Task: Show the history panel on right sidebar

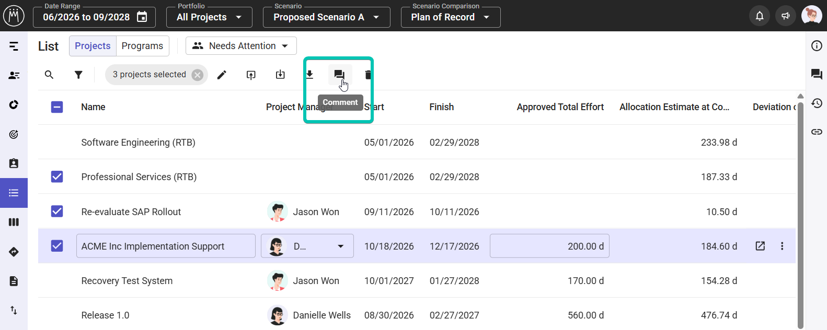Action: pos(817,103)
